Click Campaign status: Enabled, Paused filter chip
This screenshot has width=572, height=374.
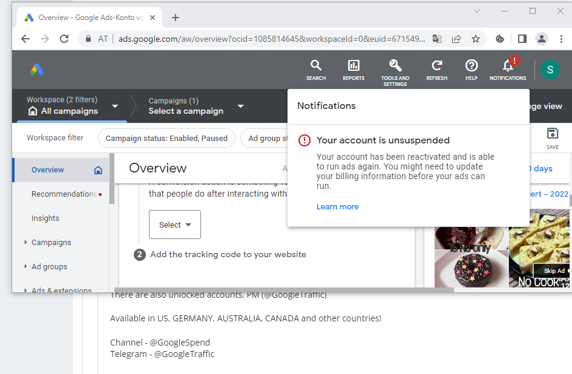(166, 139)
